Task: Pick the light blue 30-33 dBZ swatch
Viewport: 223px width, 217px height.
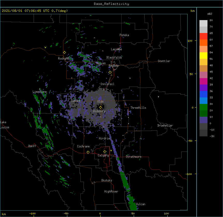Action: point(203,101)
